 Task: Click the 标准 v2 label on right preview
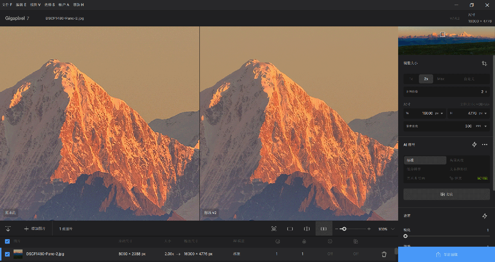click(x=210, y=213)
